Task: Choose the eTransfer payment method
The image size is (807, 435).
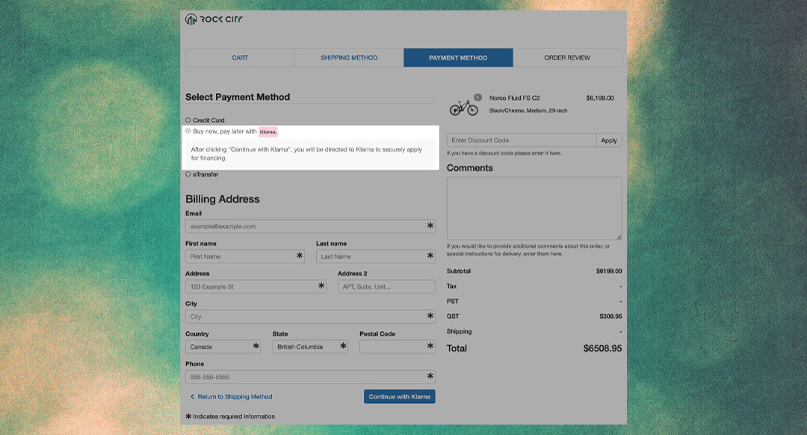Action: pos(188,175)
